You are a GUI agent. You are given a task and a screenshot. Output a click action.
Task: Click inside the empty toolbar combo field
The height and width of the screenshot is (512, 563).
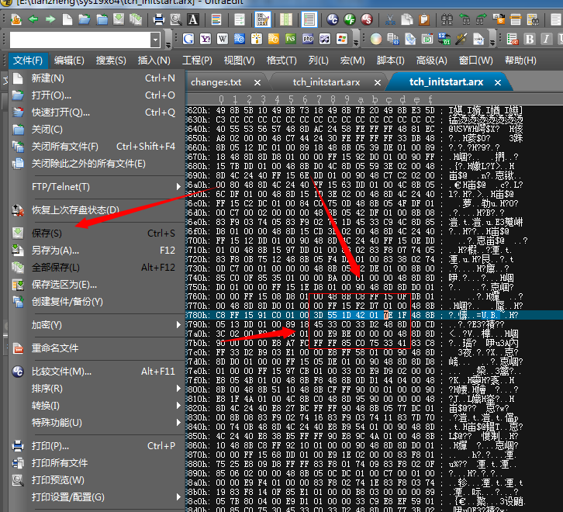click(x=80, y=40)
